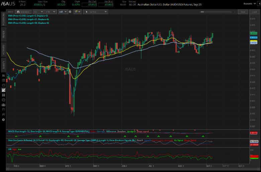Open the ACTIVITY side tab
This screenshot has width=261, height=172.
(x=3, y=49)
